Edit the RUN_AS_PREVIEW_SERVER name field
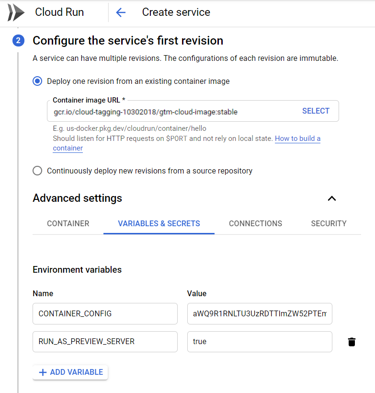This screenshot has height=393, width=375. point(105,342)
